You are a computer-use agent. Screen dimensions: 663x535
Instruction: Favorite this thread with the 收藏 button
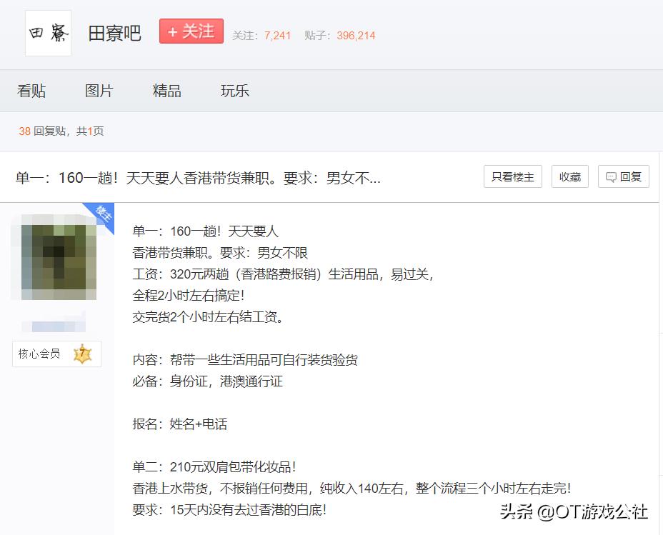[569, 176]
